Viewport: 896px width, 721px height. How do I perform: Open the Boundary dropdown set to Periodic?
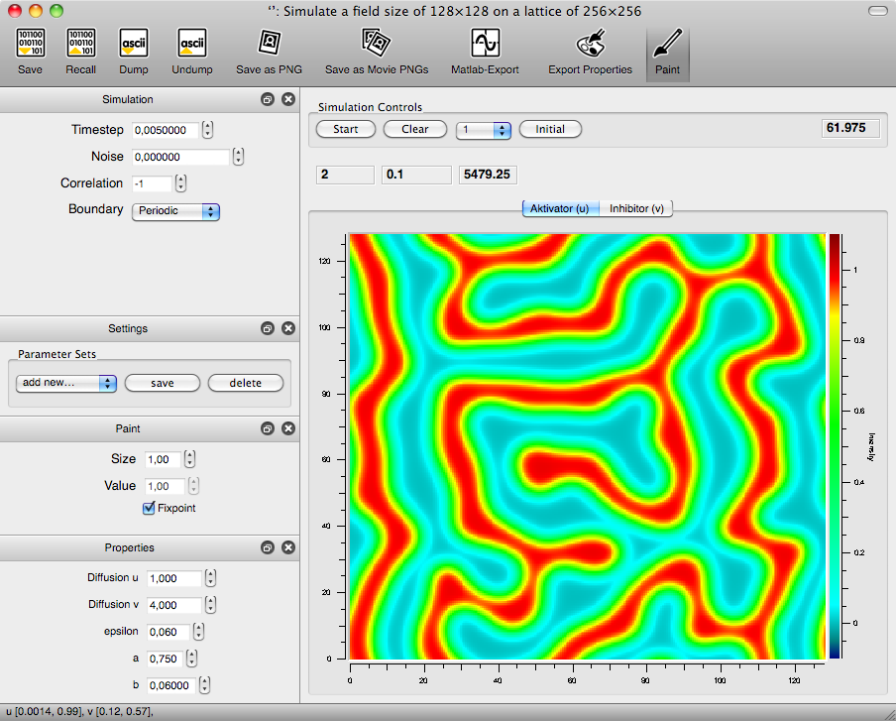point(175,211)
